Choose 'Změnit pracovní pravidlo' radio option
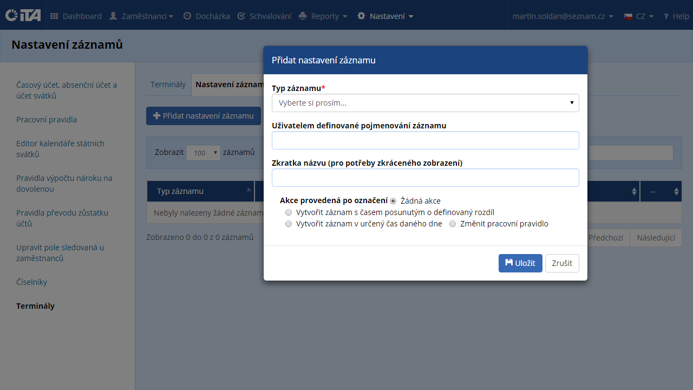This screenshot has height=390, width=693. (x=453, y=224)
